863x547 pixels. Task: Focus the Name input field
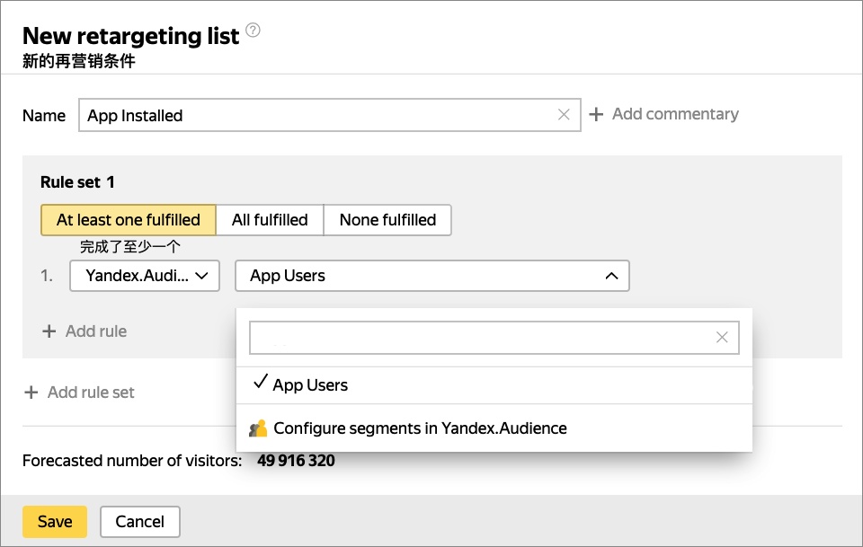[330, 115]
